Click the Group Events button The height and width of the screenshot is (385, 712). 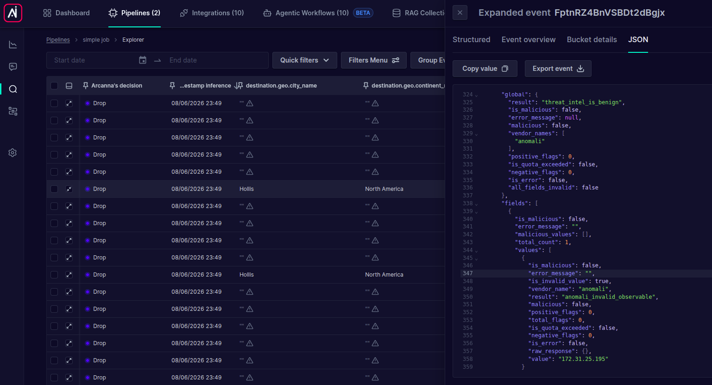click(x=428, y=60)
